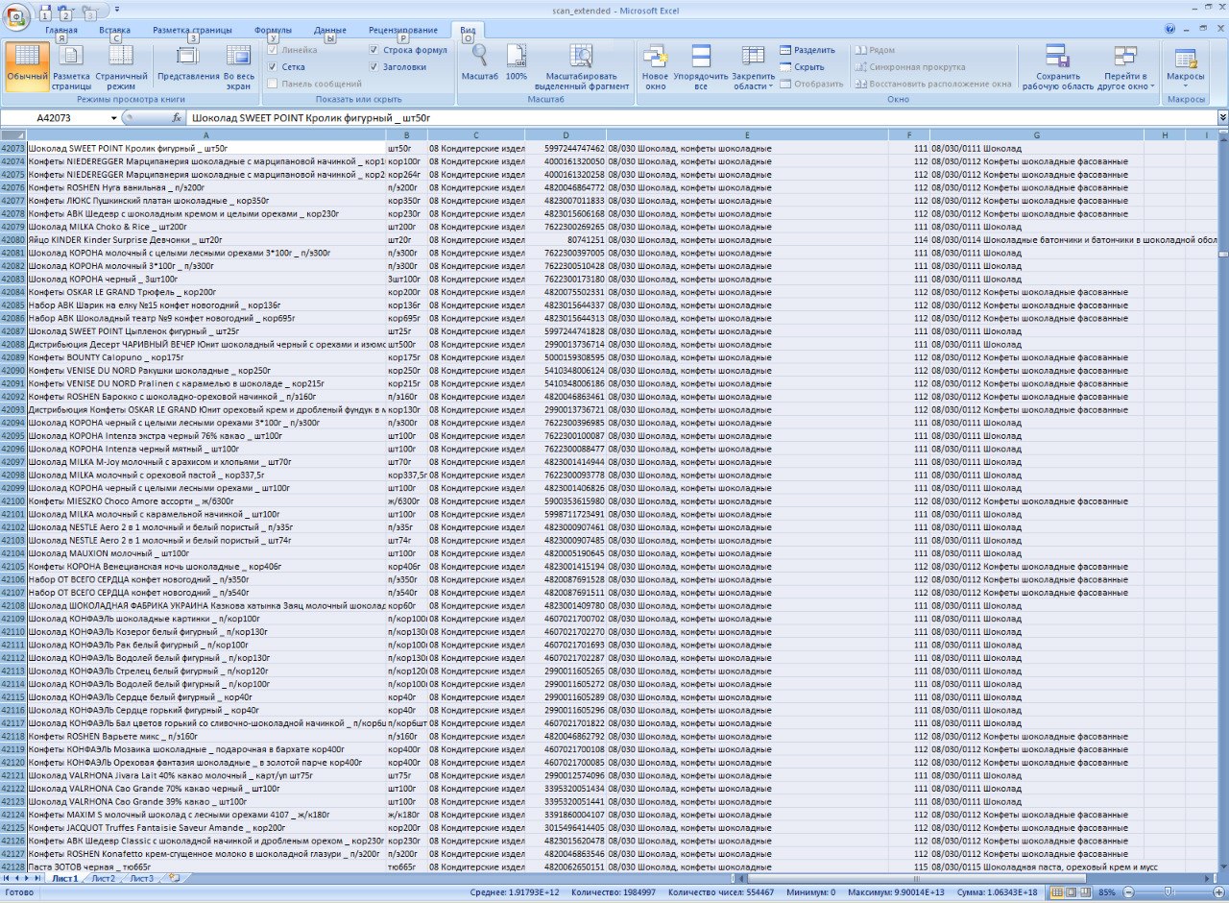
Task: Switch to Разметка страницы view icon
Action: coord(71,67)
